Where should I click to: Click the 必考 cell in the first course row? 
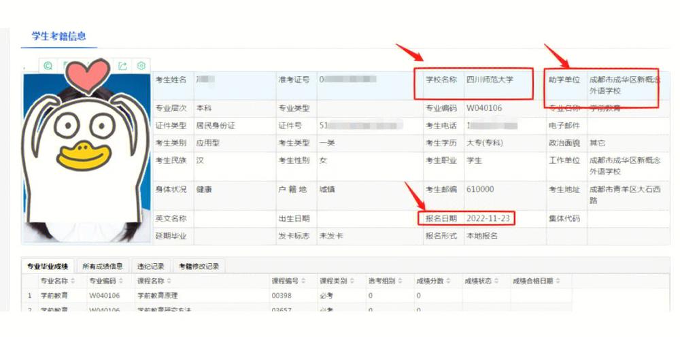(x=327, y=296)
